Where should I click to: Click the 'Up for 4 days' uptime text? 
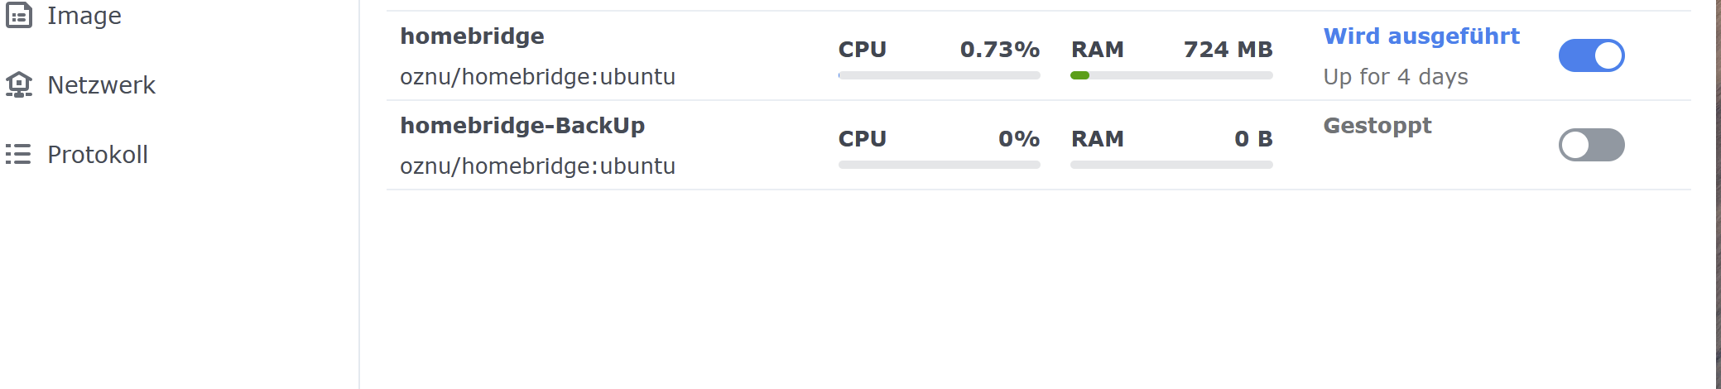(1396, 77)
